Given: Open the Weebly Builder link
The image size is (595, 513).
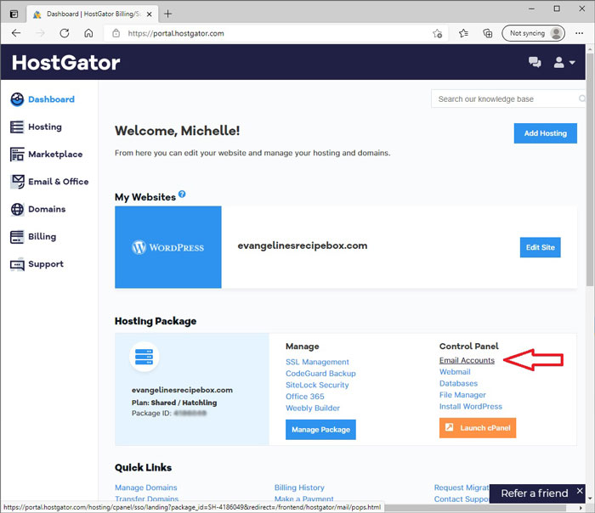Looking at the screenshot, I should [x=313, y=408].
